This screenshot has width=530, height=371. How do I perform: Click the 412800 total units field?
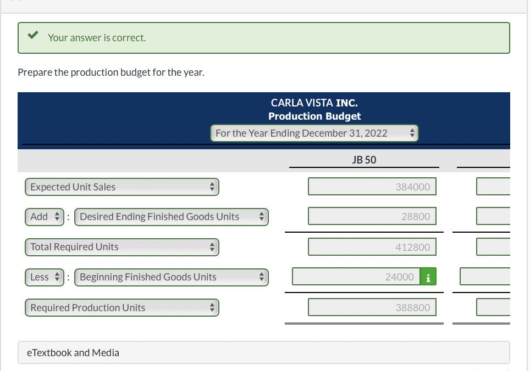tap(372, 246)
